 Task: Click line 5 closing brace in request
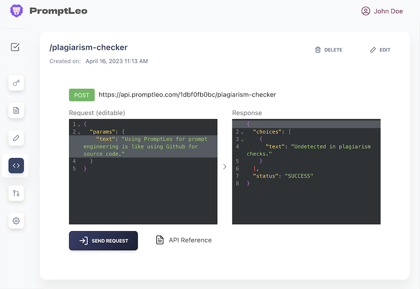[x=85, y=169]
